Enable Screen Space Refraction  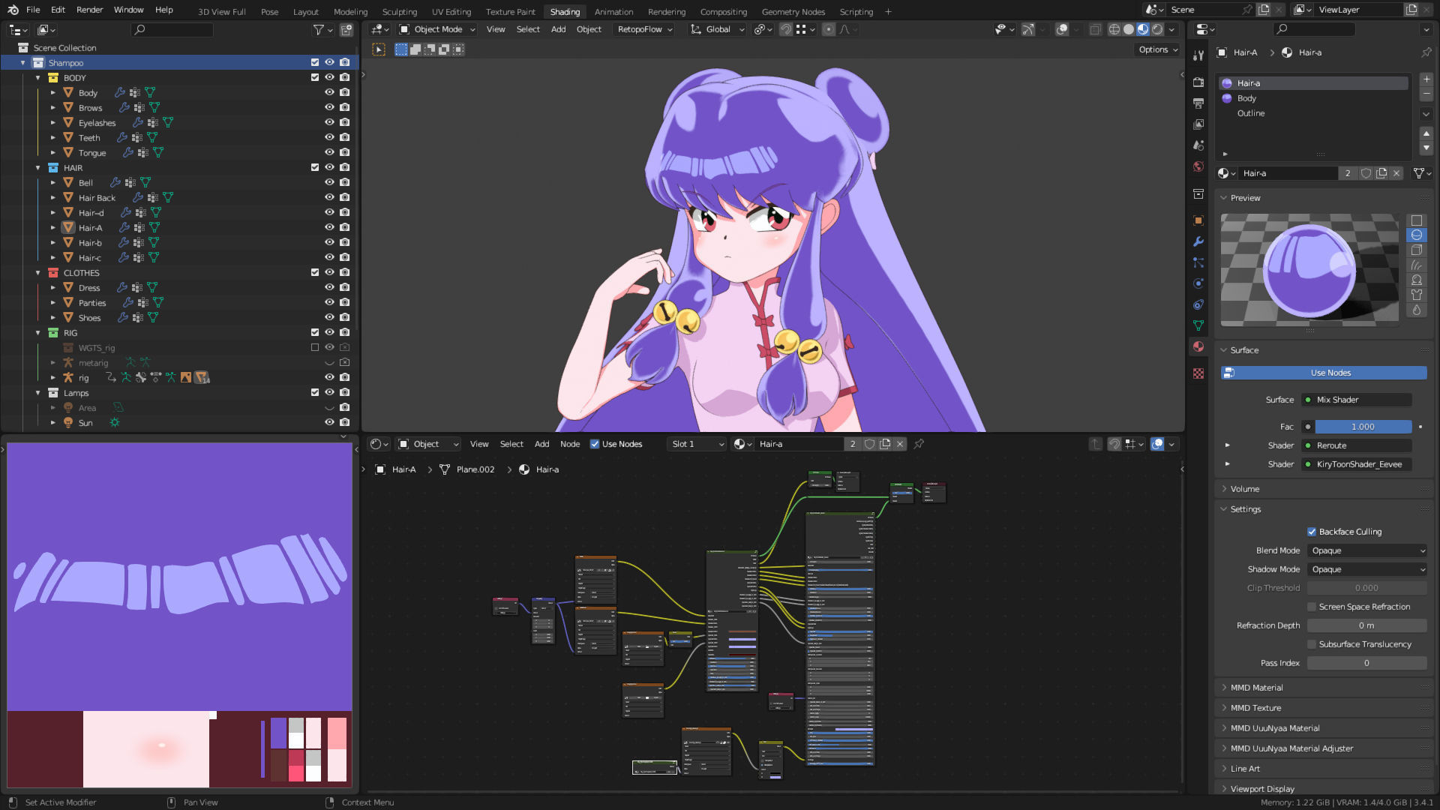click(x=1312, y=607)
